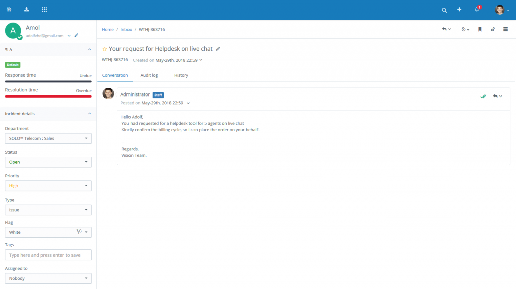This screenshot has height=289, width=516.
Task: Click the ticket title text
Action: (x=161, y=49)
